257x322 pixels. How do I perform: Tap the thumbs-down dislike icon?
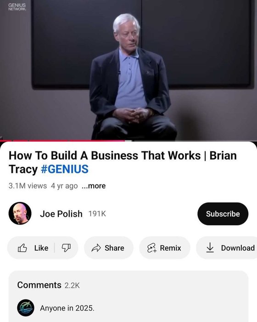coord(66,248)
